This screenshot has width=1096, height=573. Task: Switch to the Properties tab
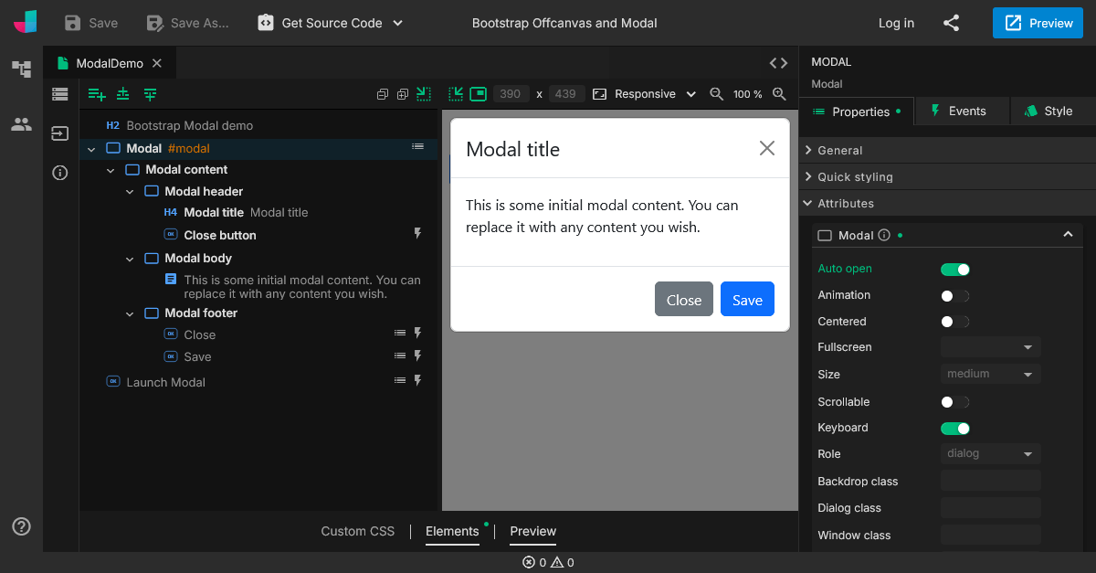(857, 111)
